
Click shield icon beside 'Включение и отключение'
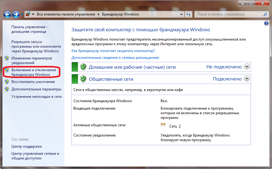[7, 70]
